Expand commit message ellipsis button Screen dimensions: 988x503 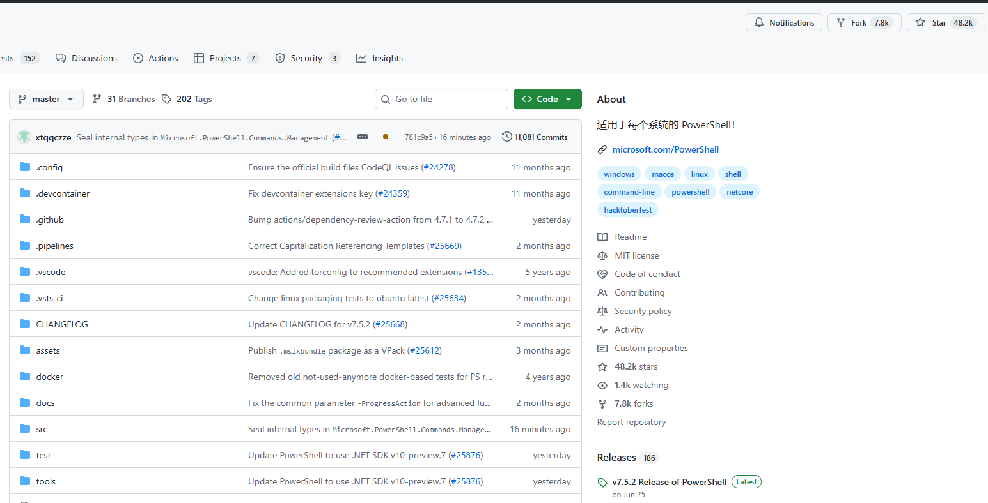[363, 137]
